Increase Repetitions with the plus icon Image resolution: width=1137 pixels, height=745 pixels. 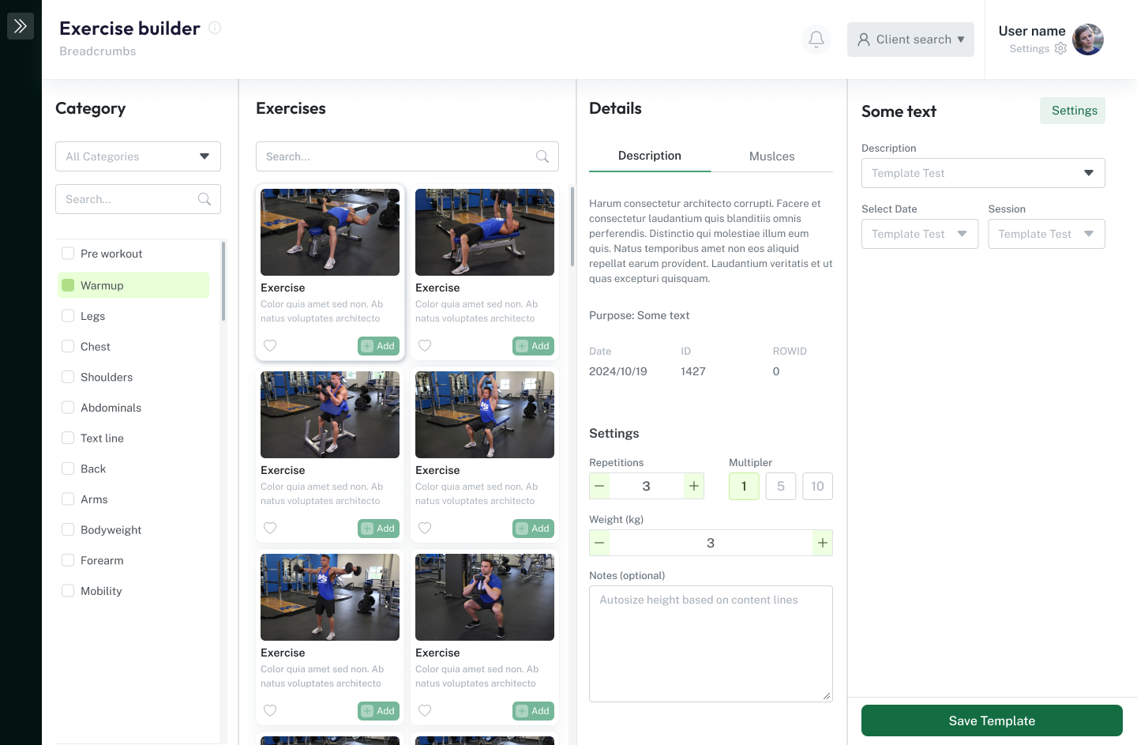tap(693, 486)
